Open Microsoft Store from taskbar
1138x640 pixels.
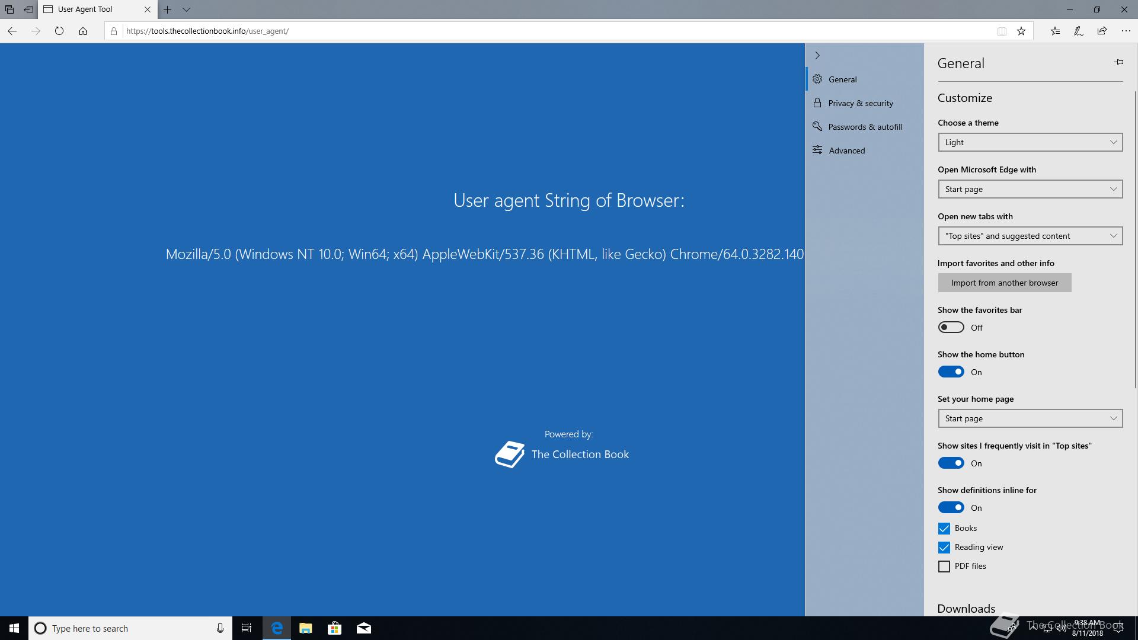pos(335,628)
